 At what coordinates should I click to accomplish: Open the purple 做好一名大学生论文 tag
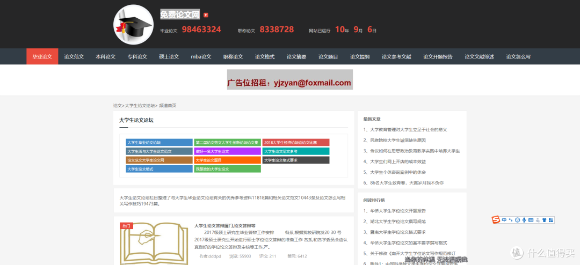228,151
